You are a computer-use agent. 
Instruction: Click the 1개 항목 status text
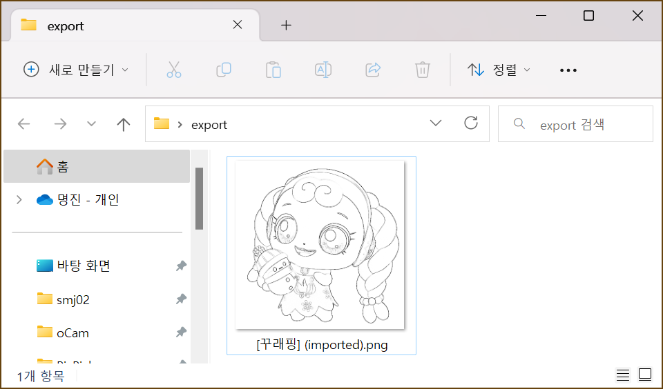pyautogui.click(x=41, y=376)
